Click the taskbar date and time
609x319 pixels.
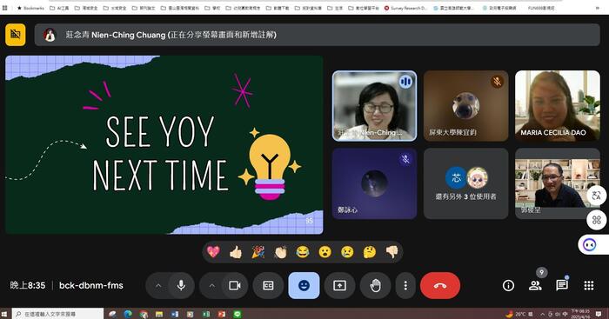tap(580, 314)
